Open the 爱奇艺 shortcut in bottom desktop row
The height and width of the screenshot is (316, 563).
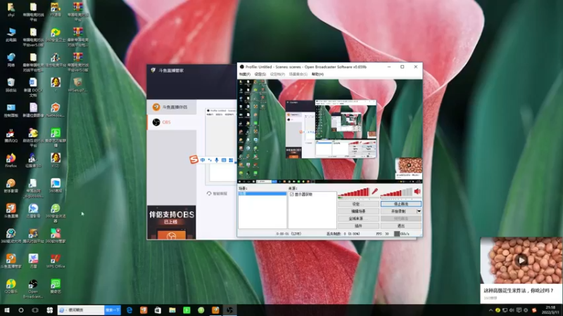point(56,287)
